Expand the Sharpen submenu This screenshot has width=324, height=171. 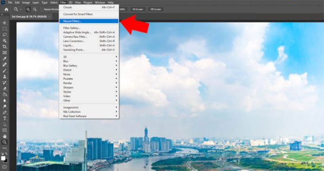click(89, 87)
